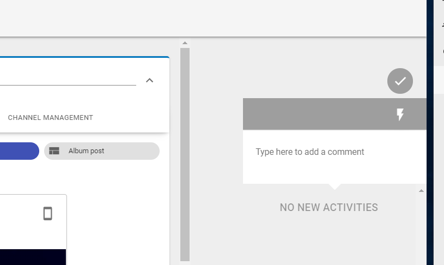444x265 pixels.
Task: Click the activities list scroll-up arrow
Action: (x=421, y=191)
